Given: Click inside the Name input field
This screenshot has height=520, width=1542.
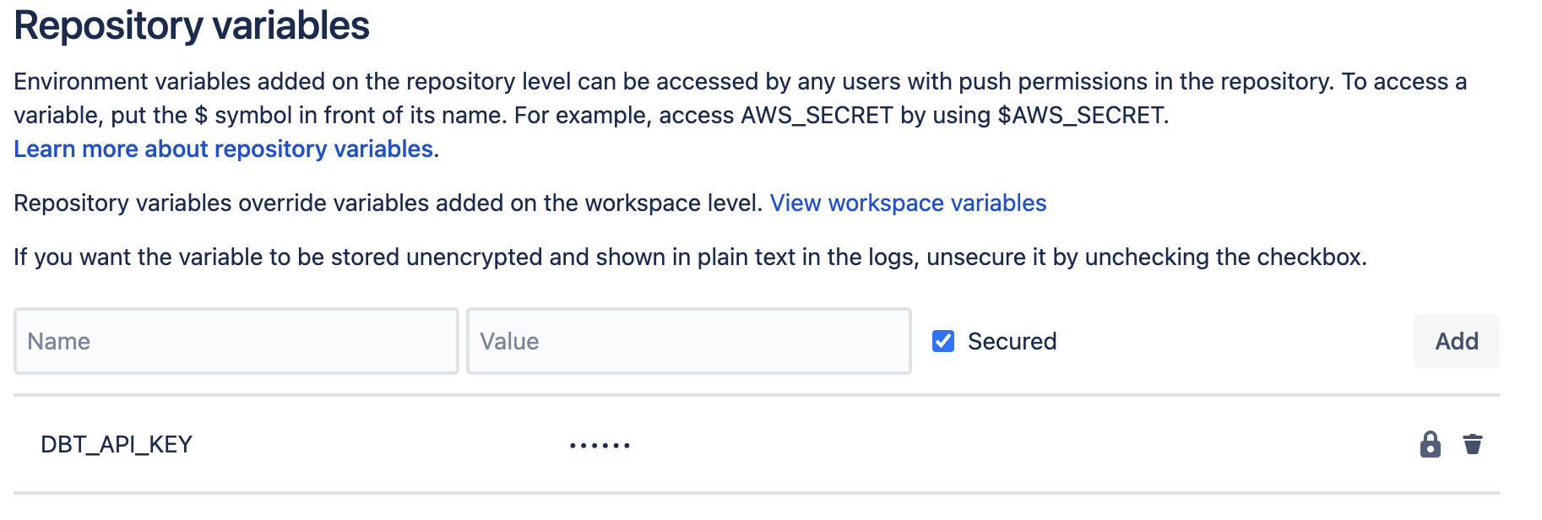Looking at the screenshot, I should [x=236, y=341].
